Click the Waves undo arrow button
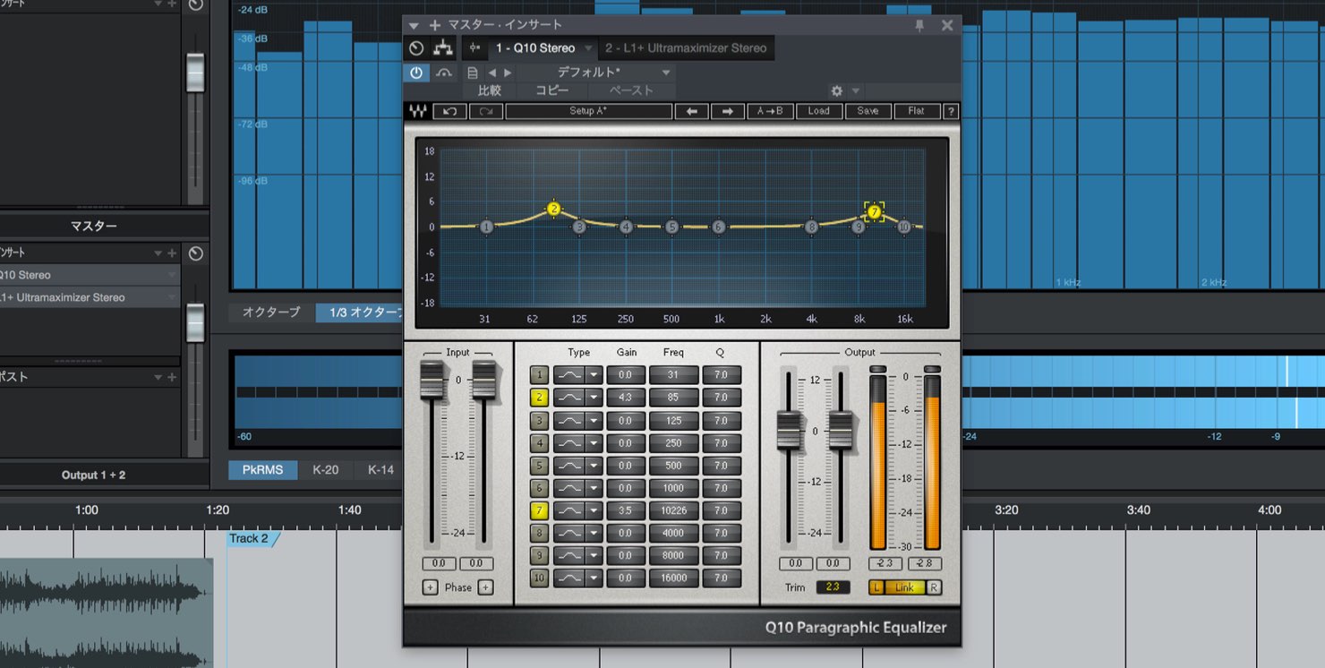The image size is (1325, 668). coord(449,112)
